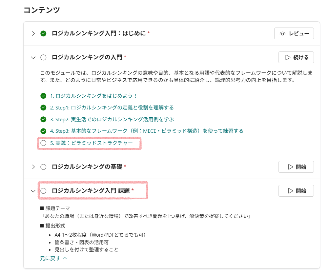The width and height of the screenshot is (329, 274).
Task: Open lesson 2. Step1 定義と役割を理解する
Action: (x=112, y=108)
